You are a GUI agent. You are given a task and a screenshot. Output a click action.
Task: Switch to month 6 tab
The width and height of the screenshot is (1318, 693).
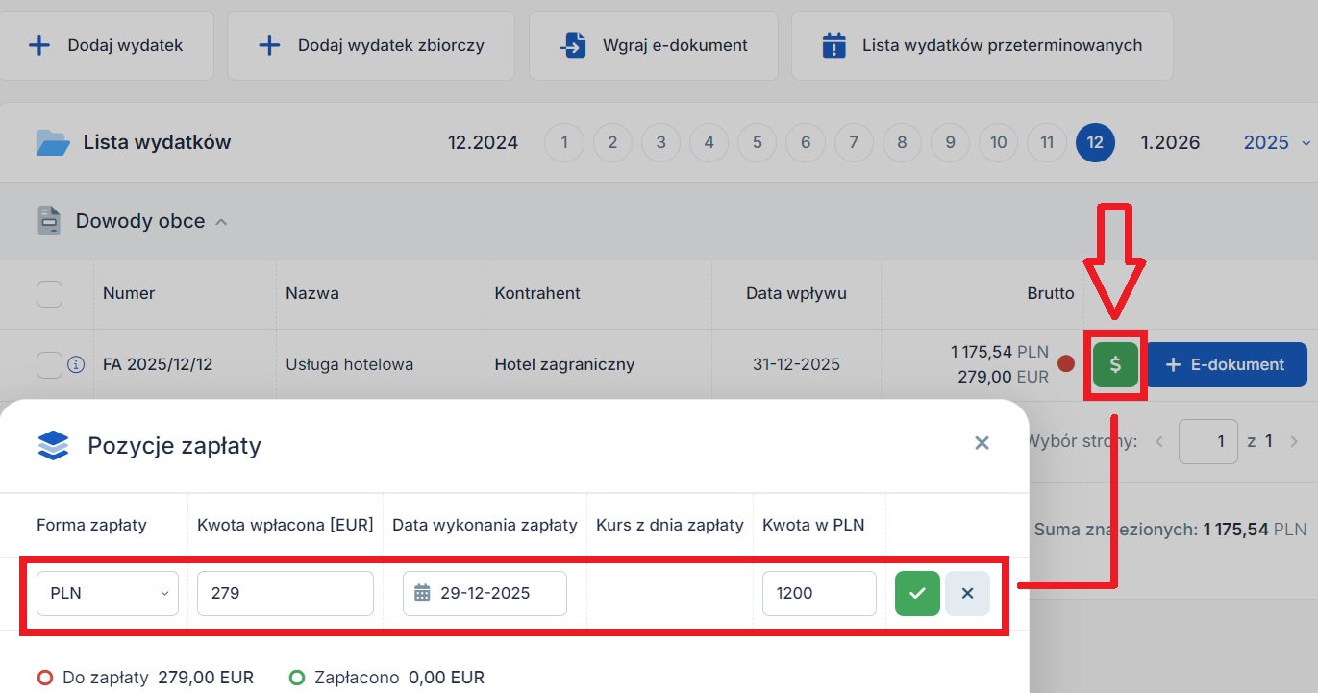tap(806, 143)
